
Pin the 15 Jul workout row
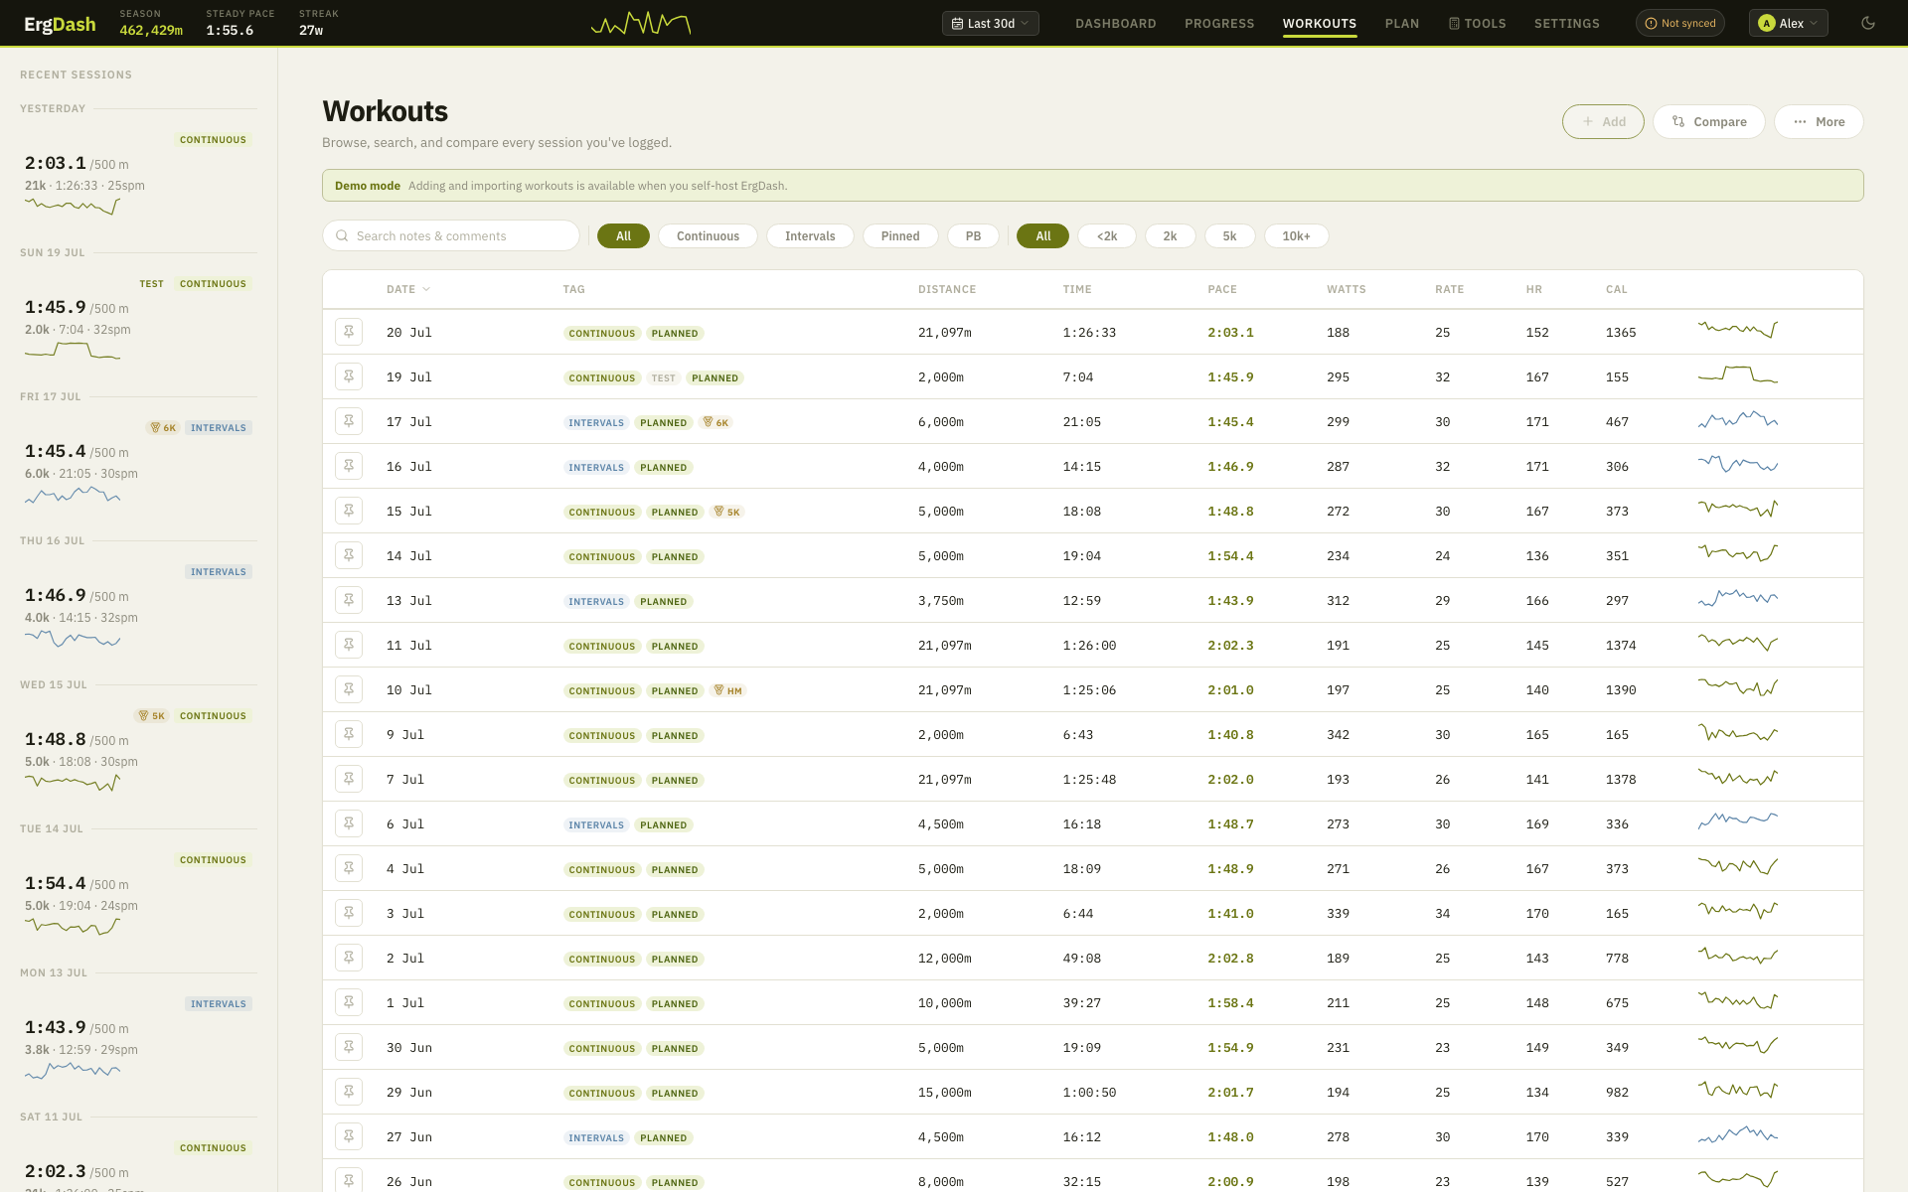pyautogui.click(x=349, y=511)
